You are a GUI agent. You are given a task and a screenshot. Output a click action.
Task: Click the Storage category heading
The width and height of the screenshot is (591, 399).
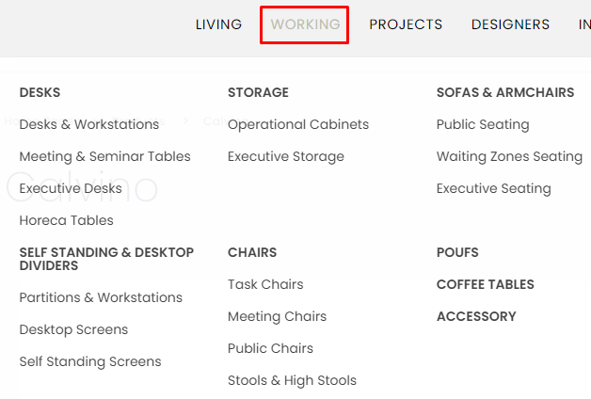(x=258, y=92)
